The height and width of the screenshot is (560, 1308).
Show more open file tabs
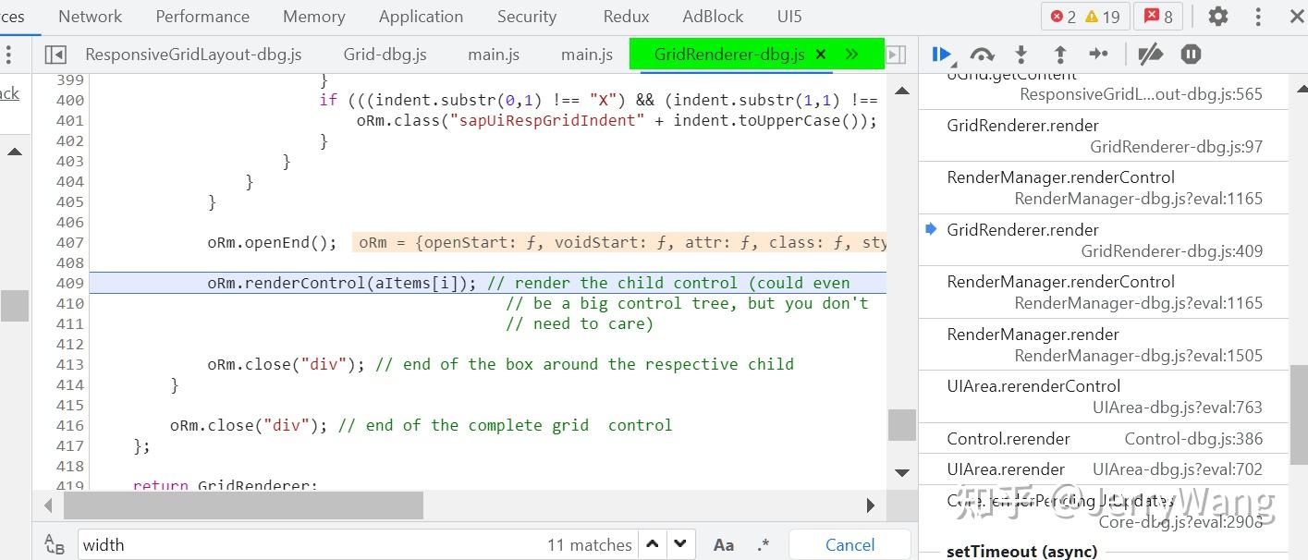851,55
